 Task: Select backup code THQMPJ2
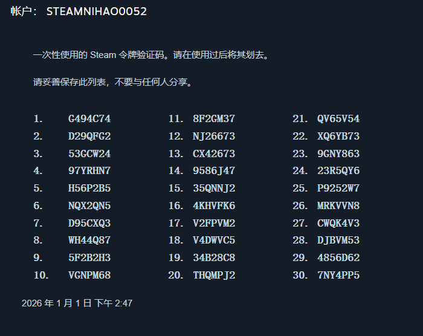(214, 276)
